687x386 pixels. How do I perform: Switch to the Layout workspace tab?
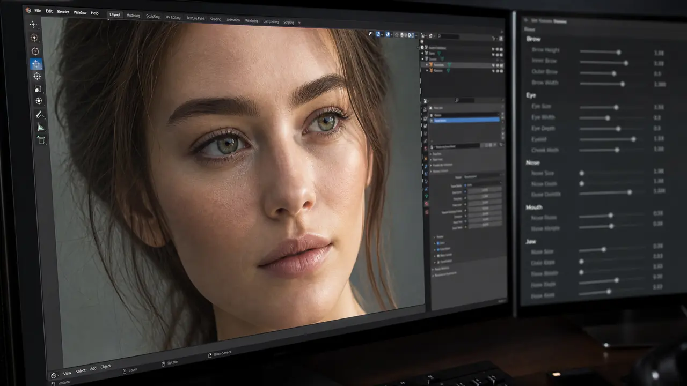pos(115,14)
